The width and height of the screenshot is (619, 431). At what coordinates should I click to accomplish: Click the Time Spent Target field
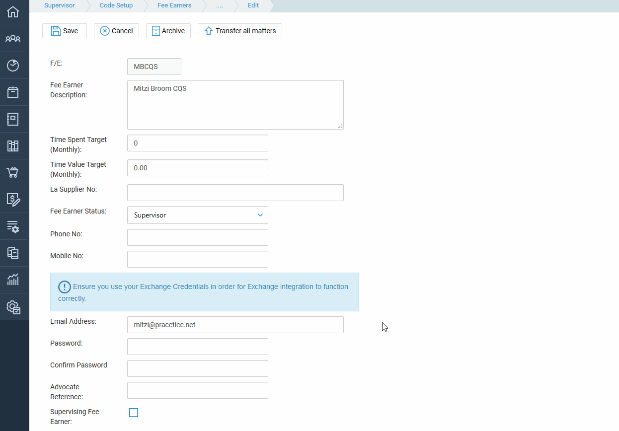click(198, 143)
